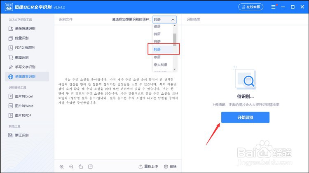Click 重新上传 to re-upload file
This screenshot has height=173, width=309.
click(x=148, y=166)
